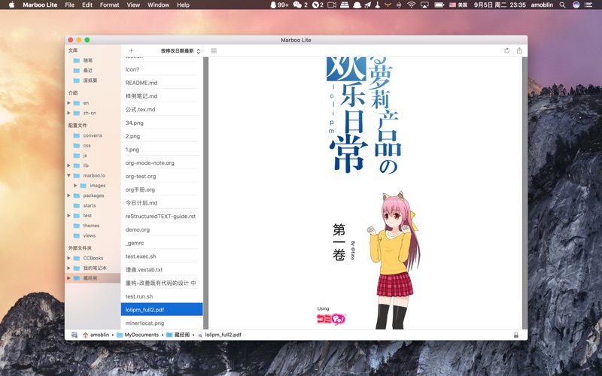Viewport: 602px width, 376px height.
Task: Click the computer icon in the path bar
Action: click(74, 335)
